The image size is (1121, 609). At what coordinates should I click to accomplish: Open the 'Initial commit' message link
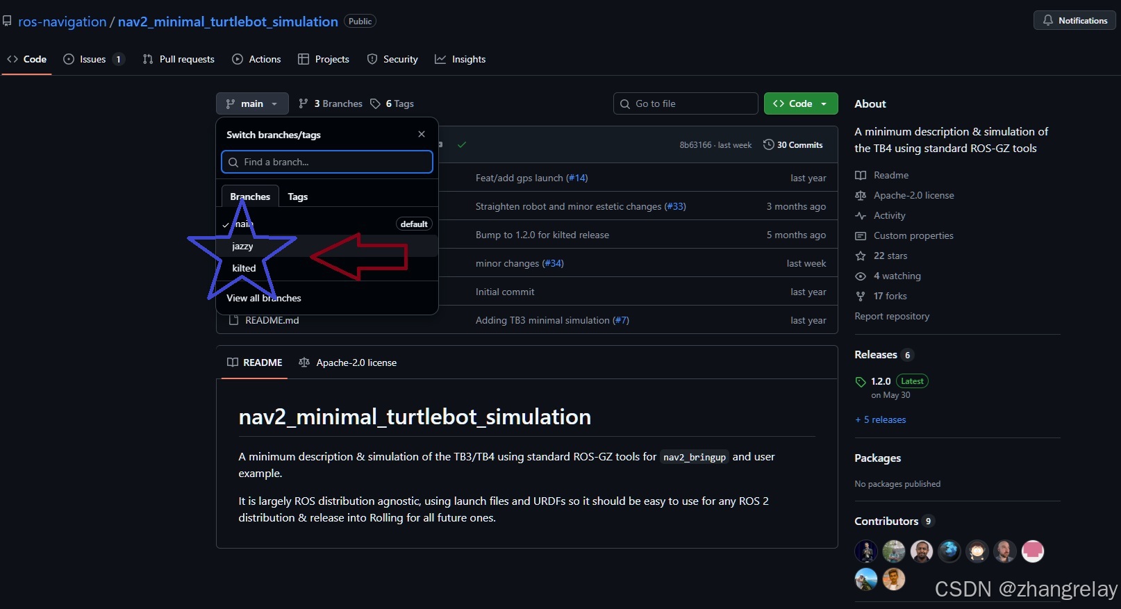coord(505,292)
